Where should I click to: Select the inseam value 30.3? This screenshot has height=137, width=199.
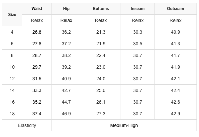pos(138,32)
